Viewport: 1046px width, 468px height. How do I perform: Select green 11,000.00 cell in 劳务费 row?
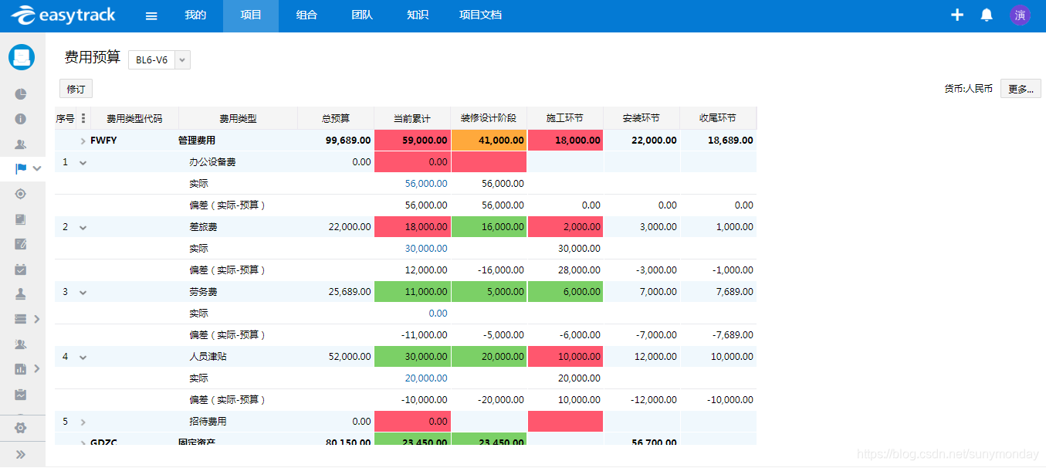(x=412, y=292)
